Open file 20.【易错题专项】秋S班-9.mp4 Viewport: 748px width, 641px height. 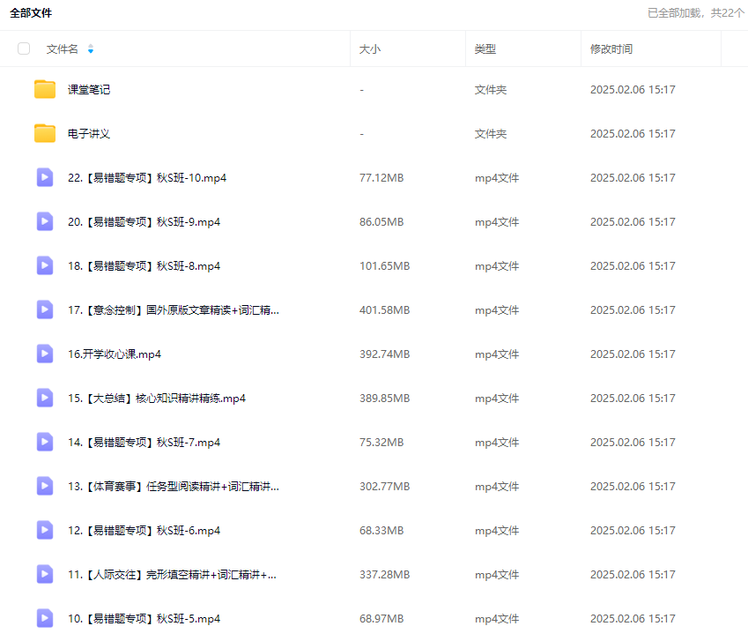(144, 222)
